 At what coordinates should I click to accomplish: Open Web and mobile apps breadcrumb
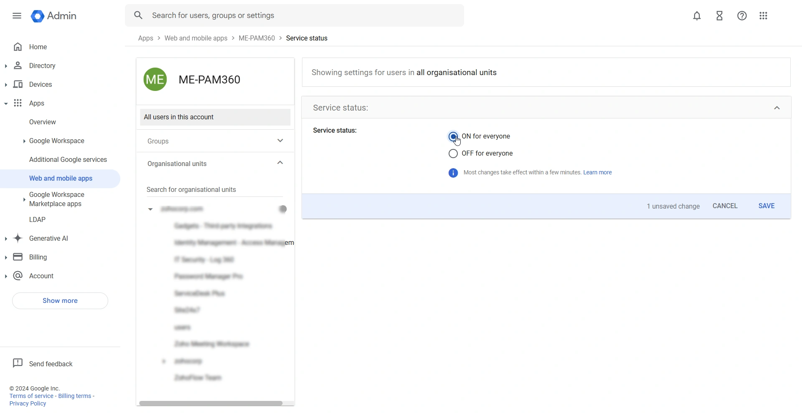(x=195, y=38)
